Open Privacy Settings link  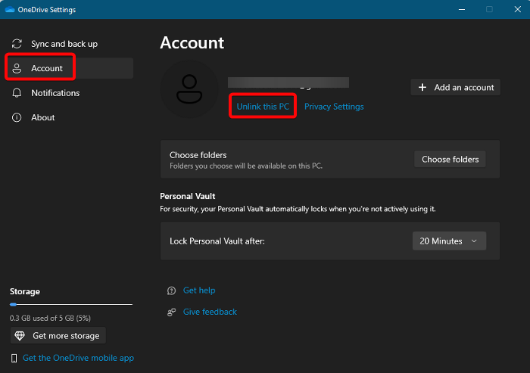[x=334, y=107]
